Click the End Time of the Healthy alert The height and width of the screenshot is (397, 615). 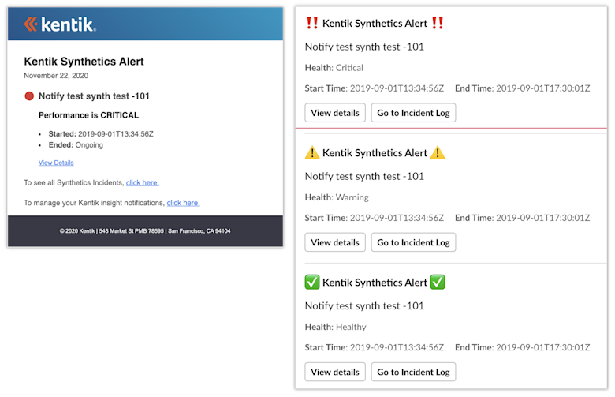(523, 347)
